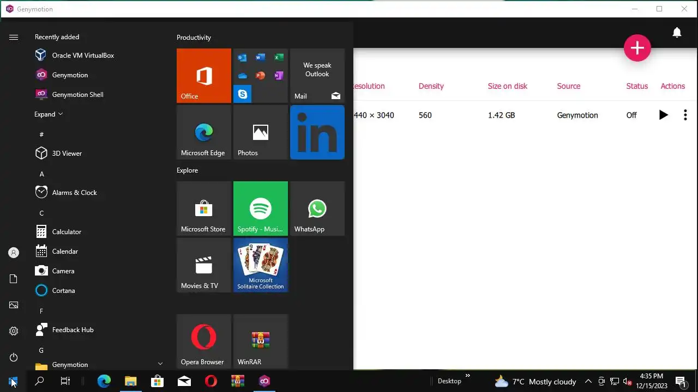The width and height of the screenshot is (698, 392).
Task: Open the user account icon in Start
Action: 14,253
